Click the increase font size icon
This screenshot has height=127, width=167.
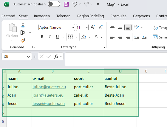[x=93, y=27]
